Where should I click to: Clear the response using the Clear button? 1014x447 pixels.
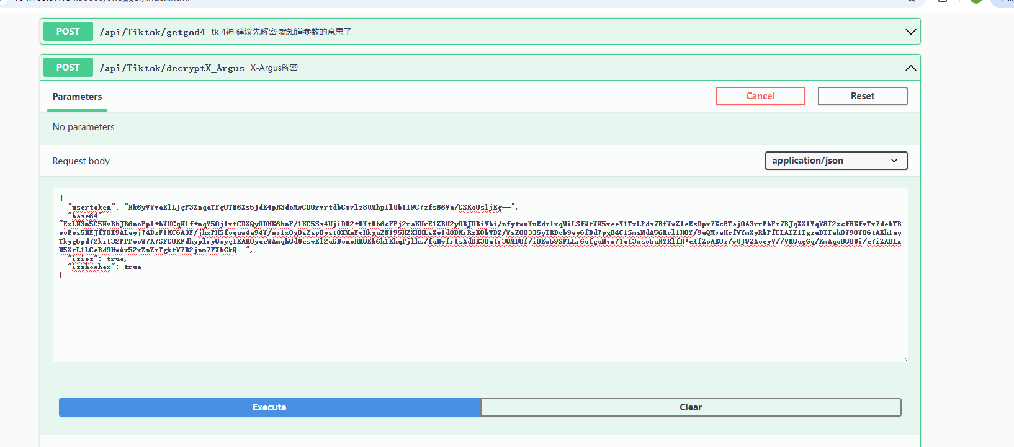point(690,407)
